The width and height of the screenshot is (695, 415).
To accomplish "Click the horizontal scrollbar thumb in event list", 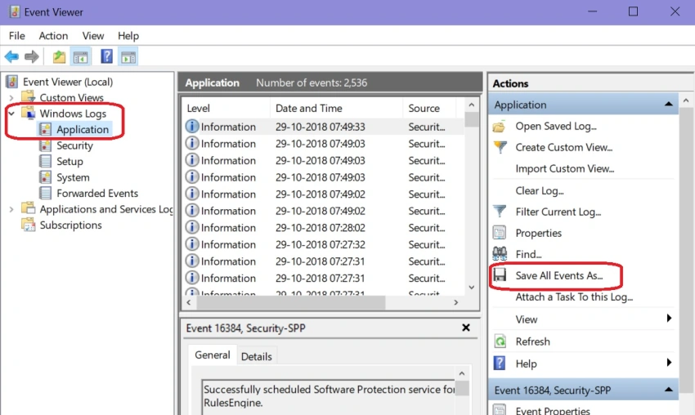I will [291, 302].
